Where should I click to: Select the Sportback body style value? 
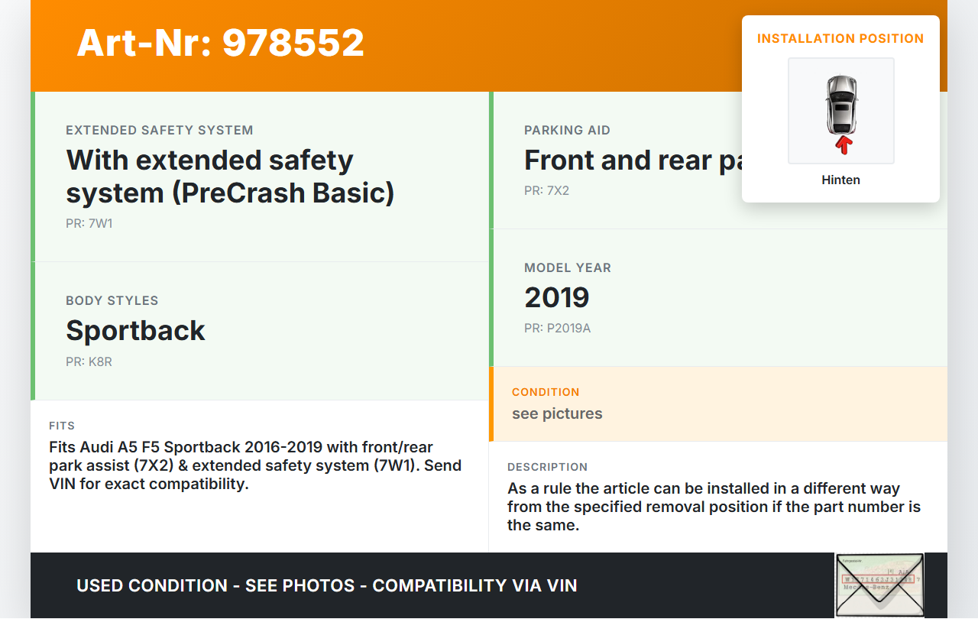tap(135, 330)
